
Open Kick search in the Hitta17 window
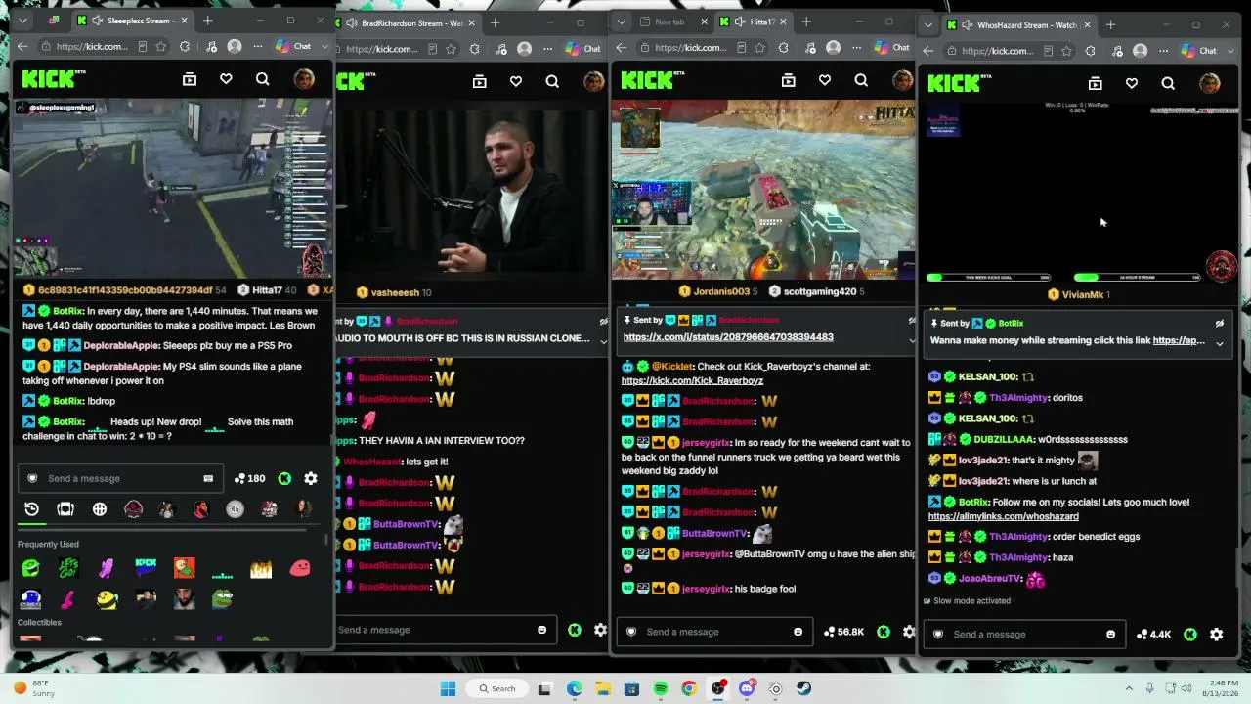(x=861, y=81)
